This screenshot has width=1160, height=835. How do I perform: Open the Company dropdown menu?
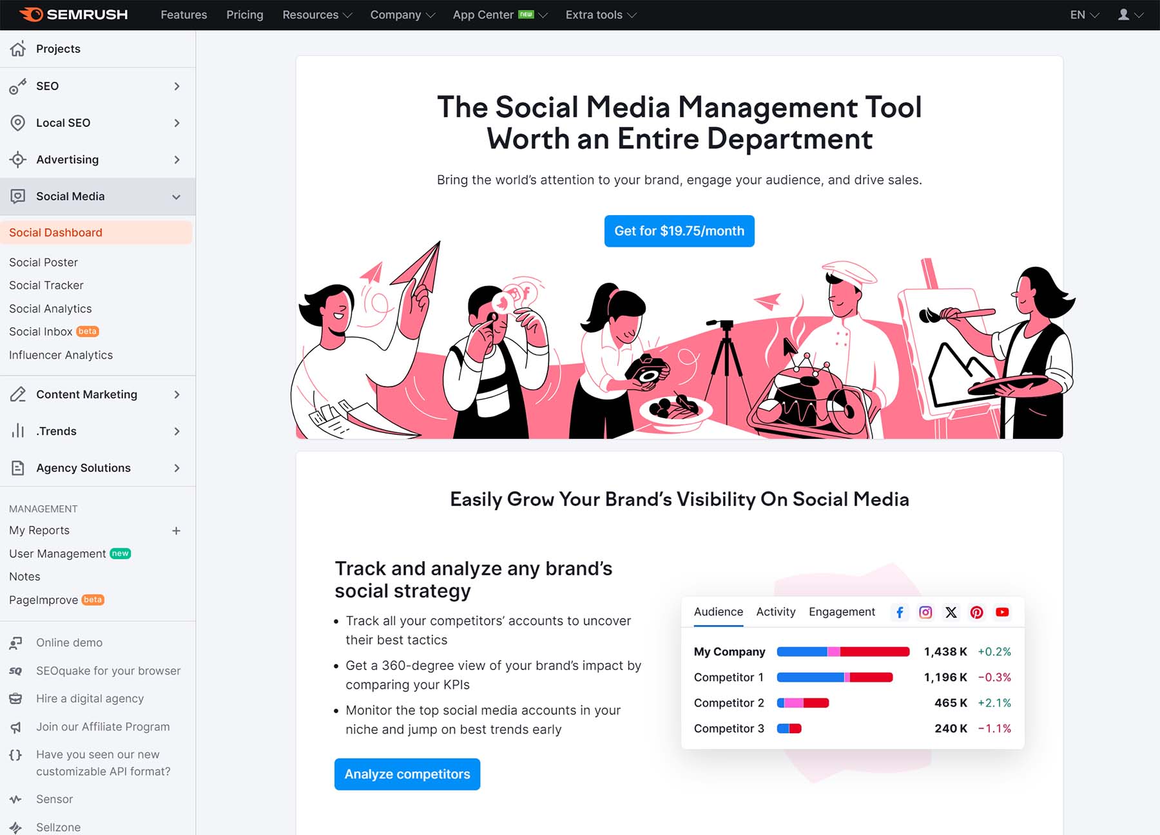[x=402, y=14]
